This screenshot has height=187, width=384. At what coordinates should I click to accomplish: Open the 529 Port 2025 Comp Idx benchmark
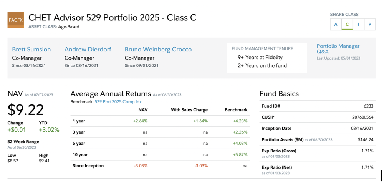118,102
